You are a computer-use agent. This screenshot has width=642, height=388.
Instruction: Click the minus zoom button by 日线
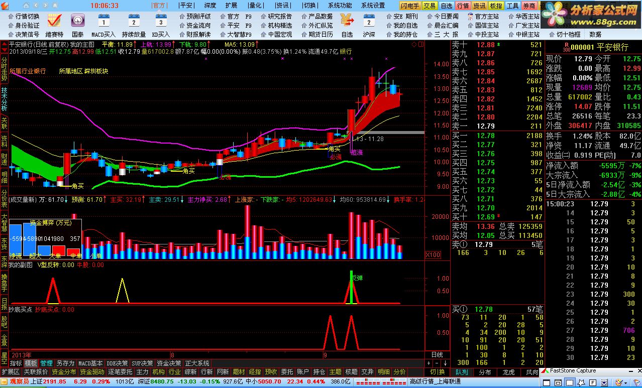point(437,363)
